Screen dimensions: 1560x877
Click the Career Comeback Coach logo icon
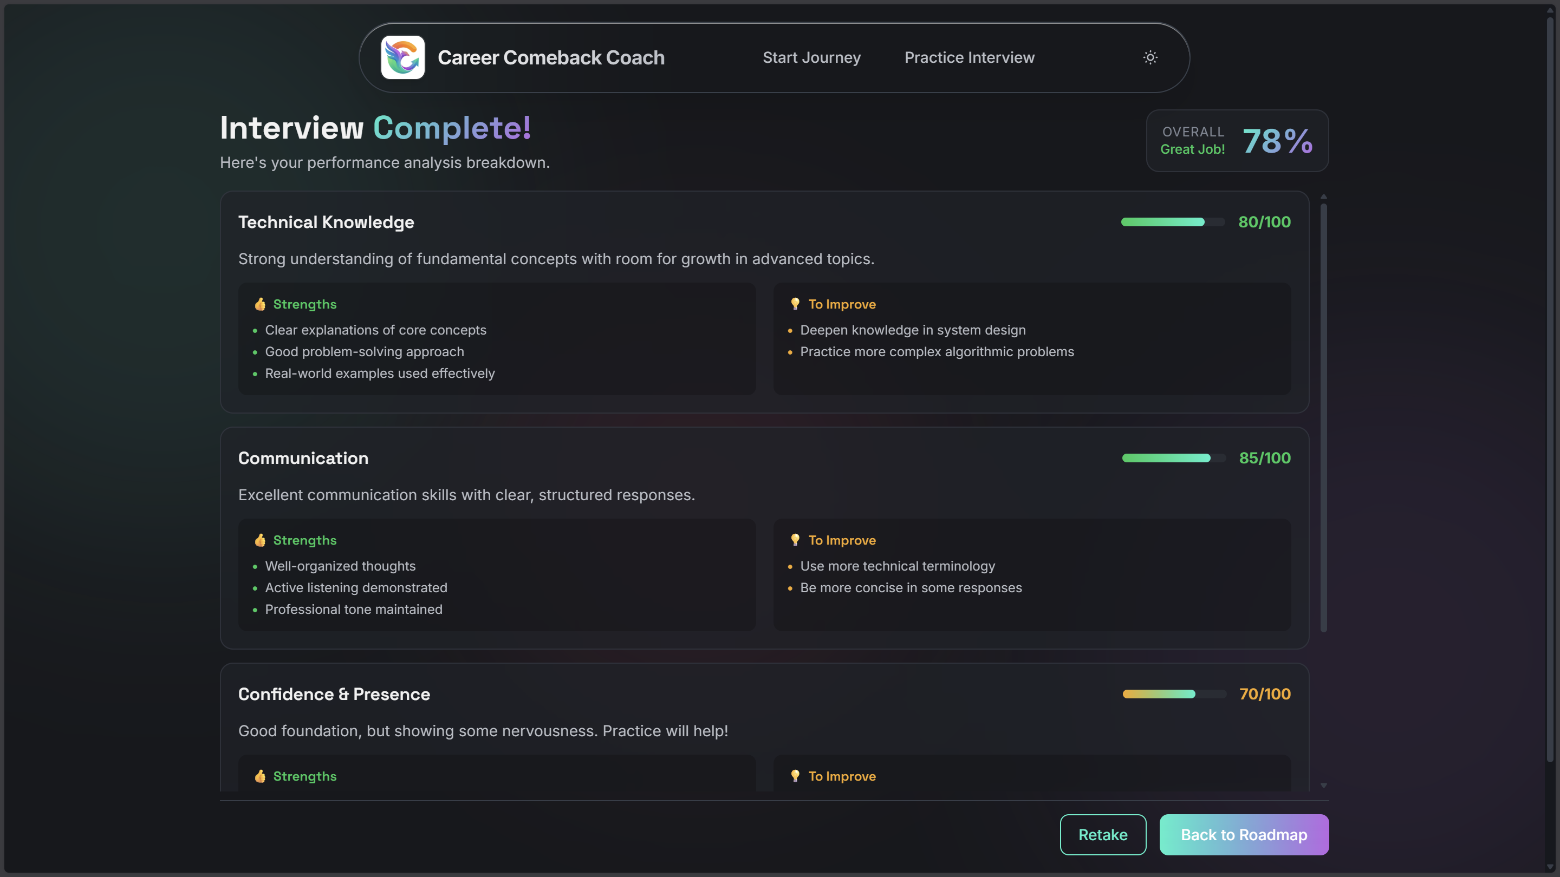point(402,57)
